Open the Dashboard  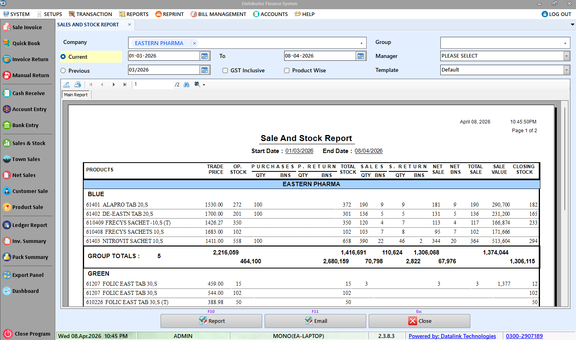coord(21,291)
